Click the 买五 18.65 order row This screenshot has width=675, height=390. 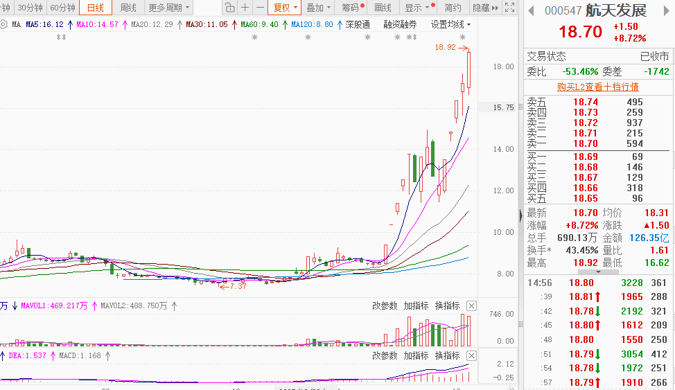pyautogui.click(x=597, y=198)
